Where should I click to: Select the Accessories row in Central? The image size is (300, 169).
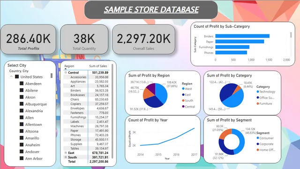click(86, 77)
